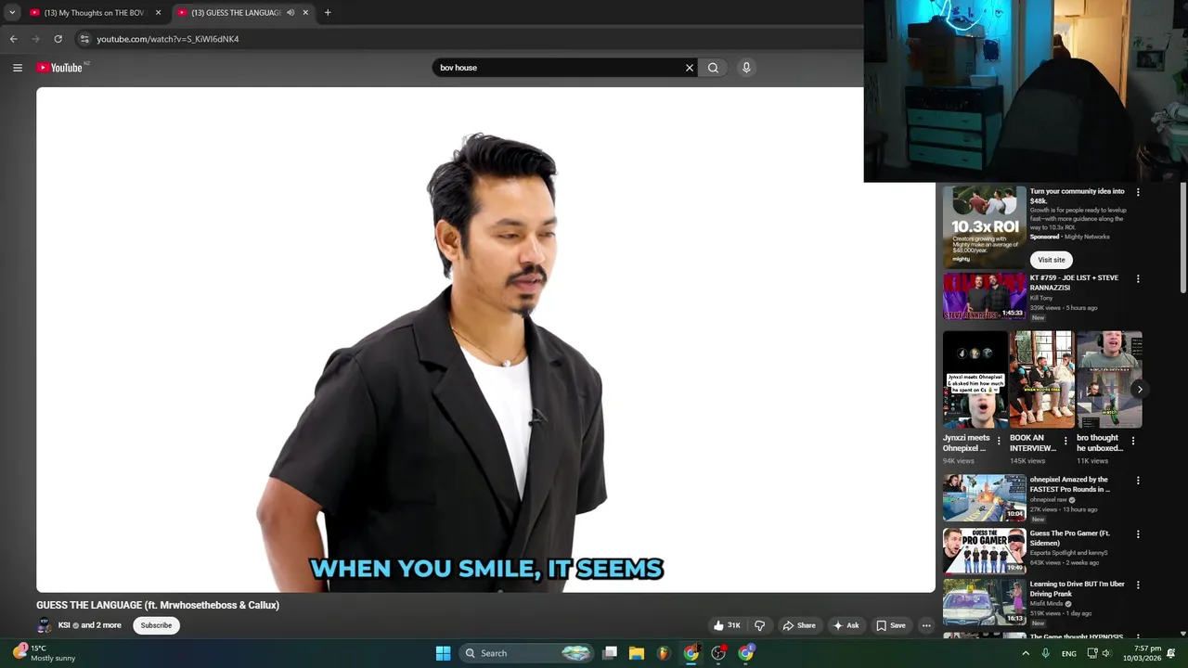Focus the address bar URL
Viewport: 1188px width, 668px height.
coord(168,39)
